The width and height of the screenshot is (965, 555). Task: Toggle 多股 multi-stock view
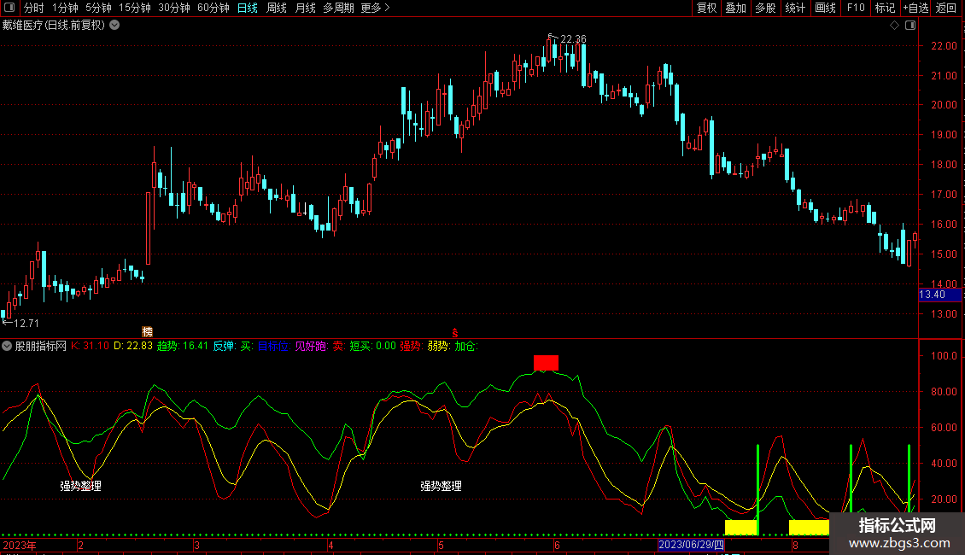pyautogui.click(x=765, y=9)
